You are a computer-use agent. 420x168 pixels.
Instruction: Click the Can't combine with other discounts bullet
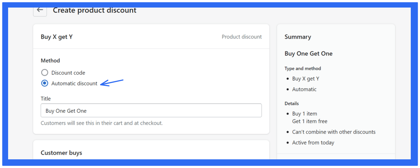coord(334,132)
